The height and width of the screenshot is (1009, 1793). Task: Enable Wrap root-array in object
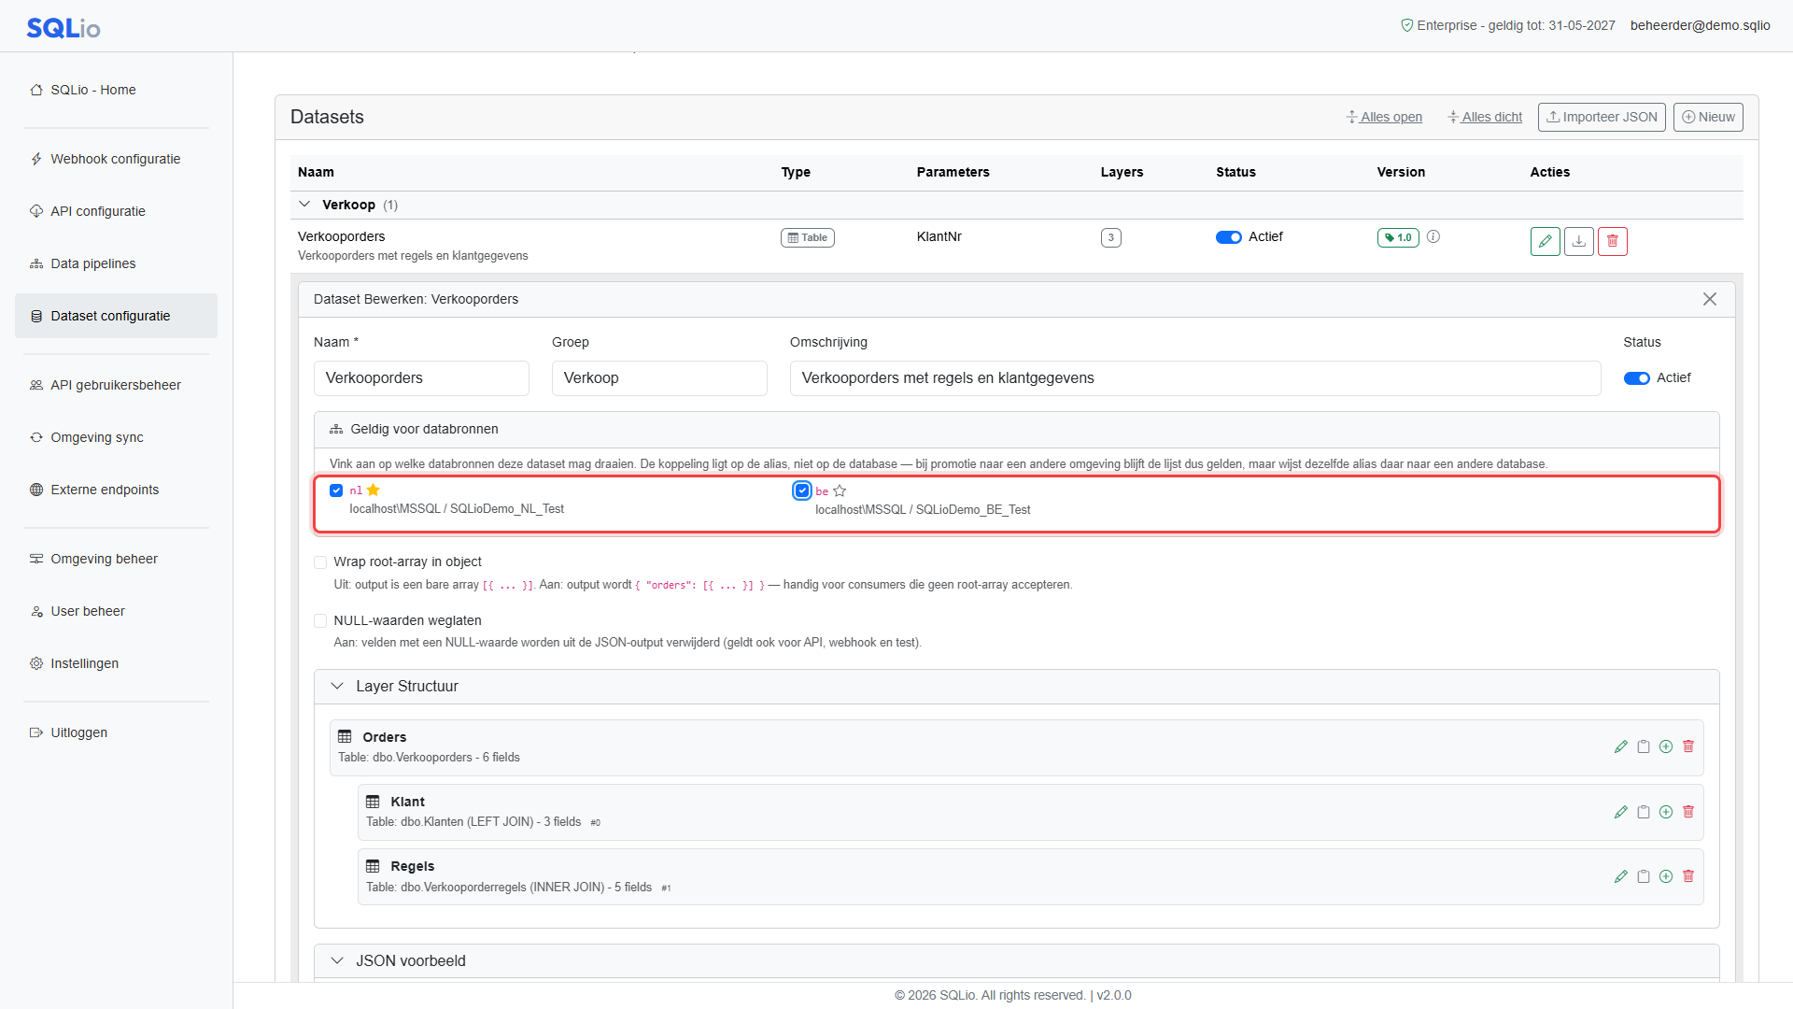coord(320,562)
